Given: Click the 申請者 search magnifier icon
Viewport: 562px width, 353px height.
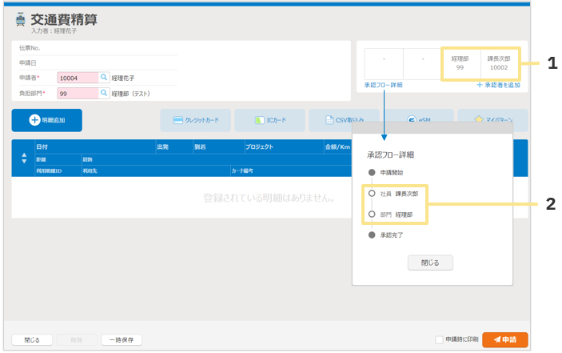Looking at the screenshot, I should click(104, 78).
